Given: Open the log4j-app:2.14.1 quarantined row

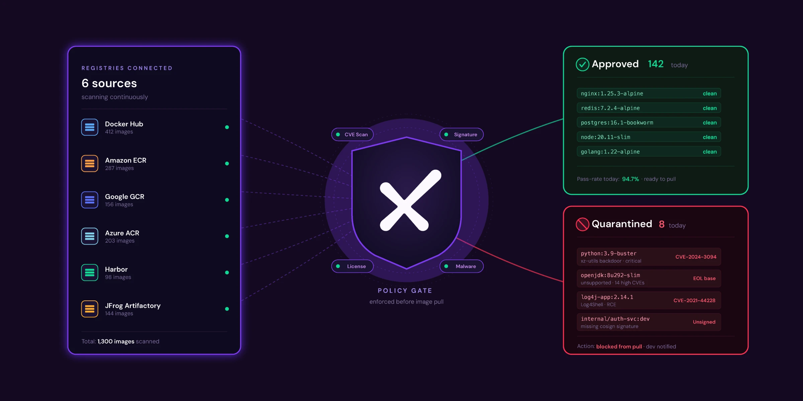Looking at the screenshot, I should pos(649,300).
